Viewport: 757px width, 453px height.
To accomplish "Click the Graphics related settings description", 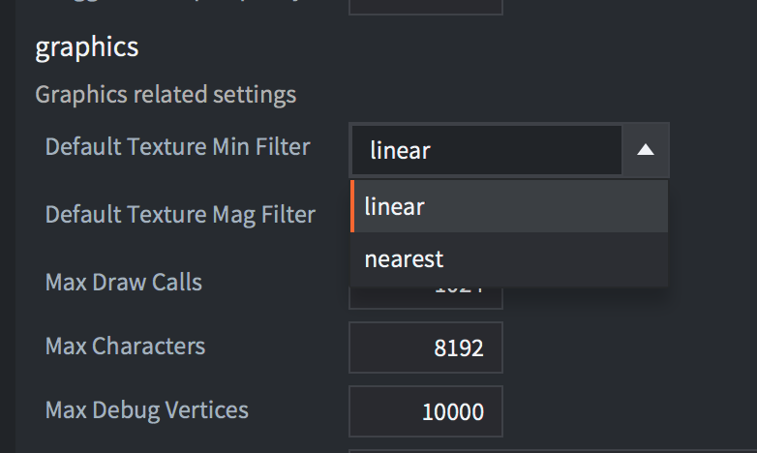I will pyautogui.click(x=166, y=95).
